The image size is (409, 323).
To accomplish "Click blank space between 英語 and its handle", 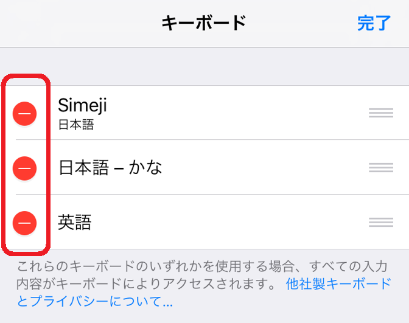I will (231, 223).
